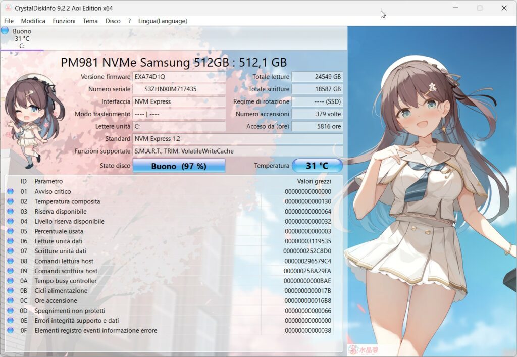Click the status orb beside Spegnimenti non protetti
Image resolution: width=517 pixels, height=357 pixels.
tap(10, 311)
